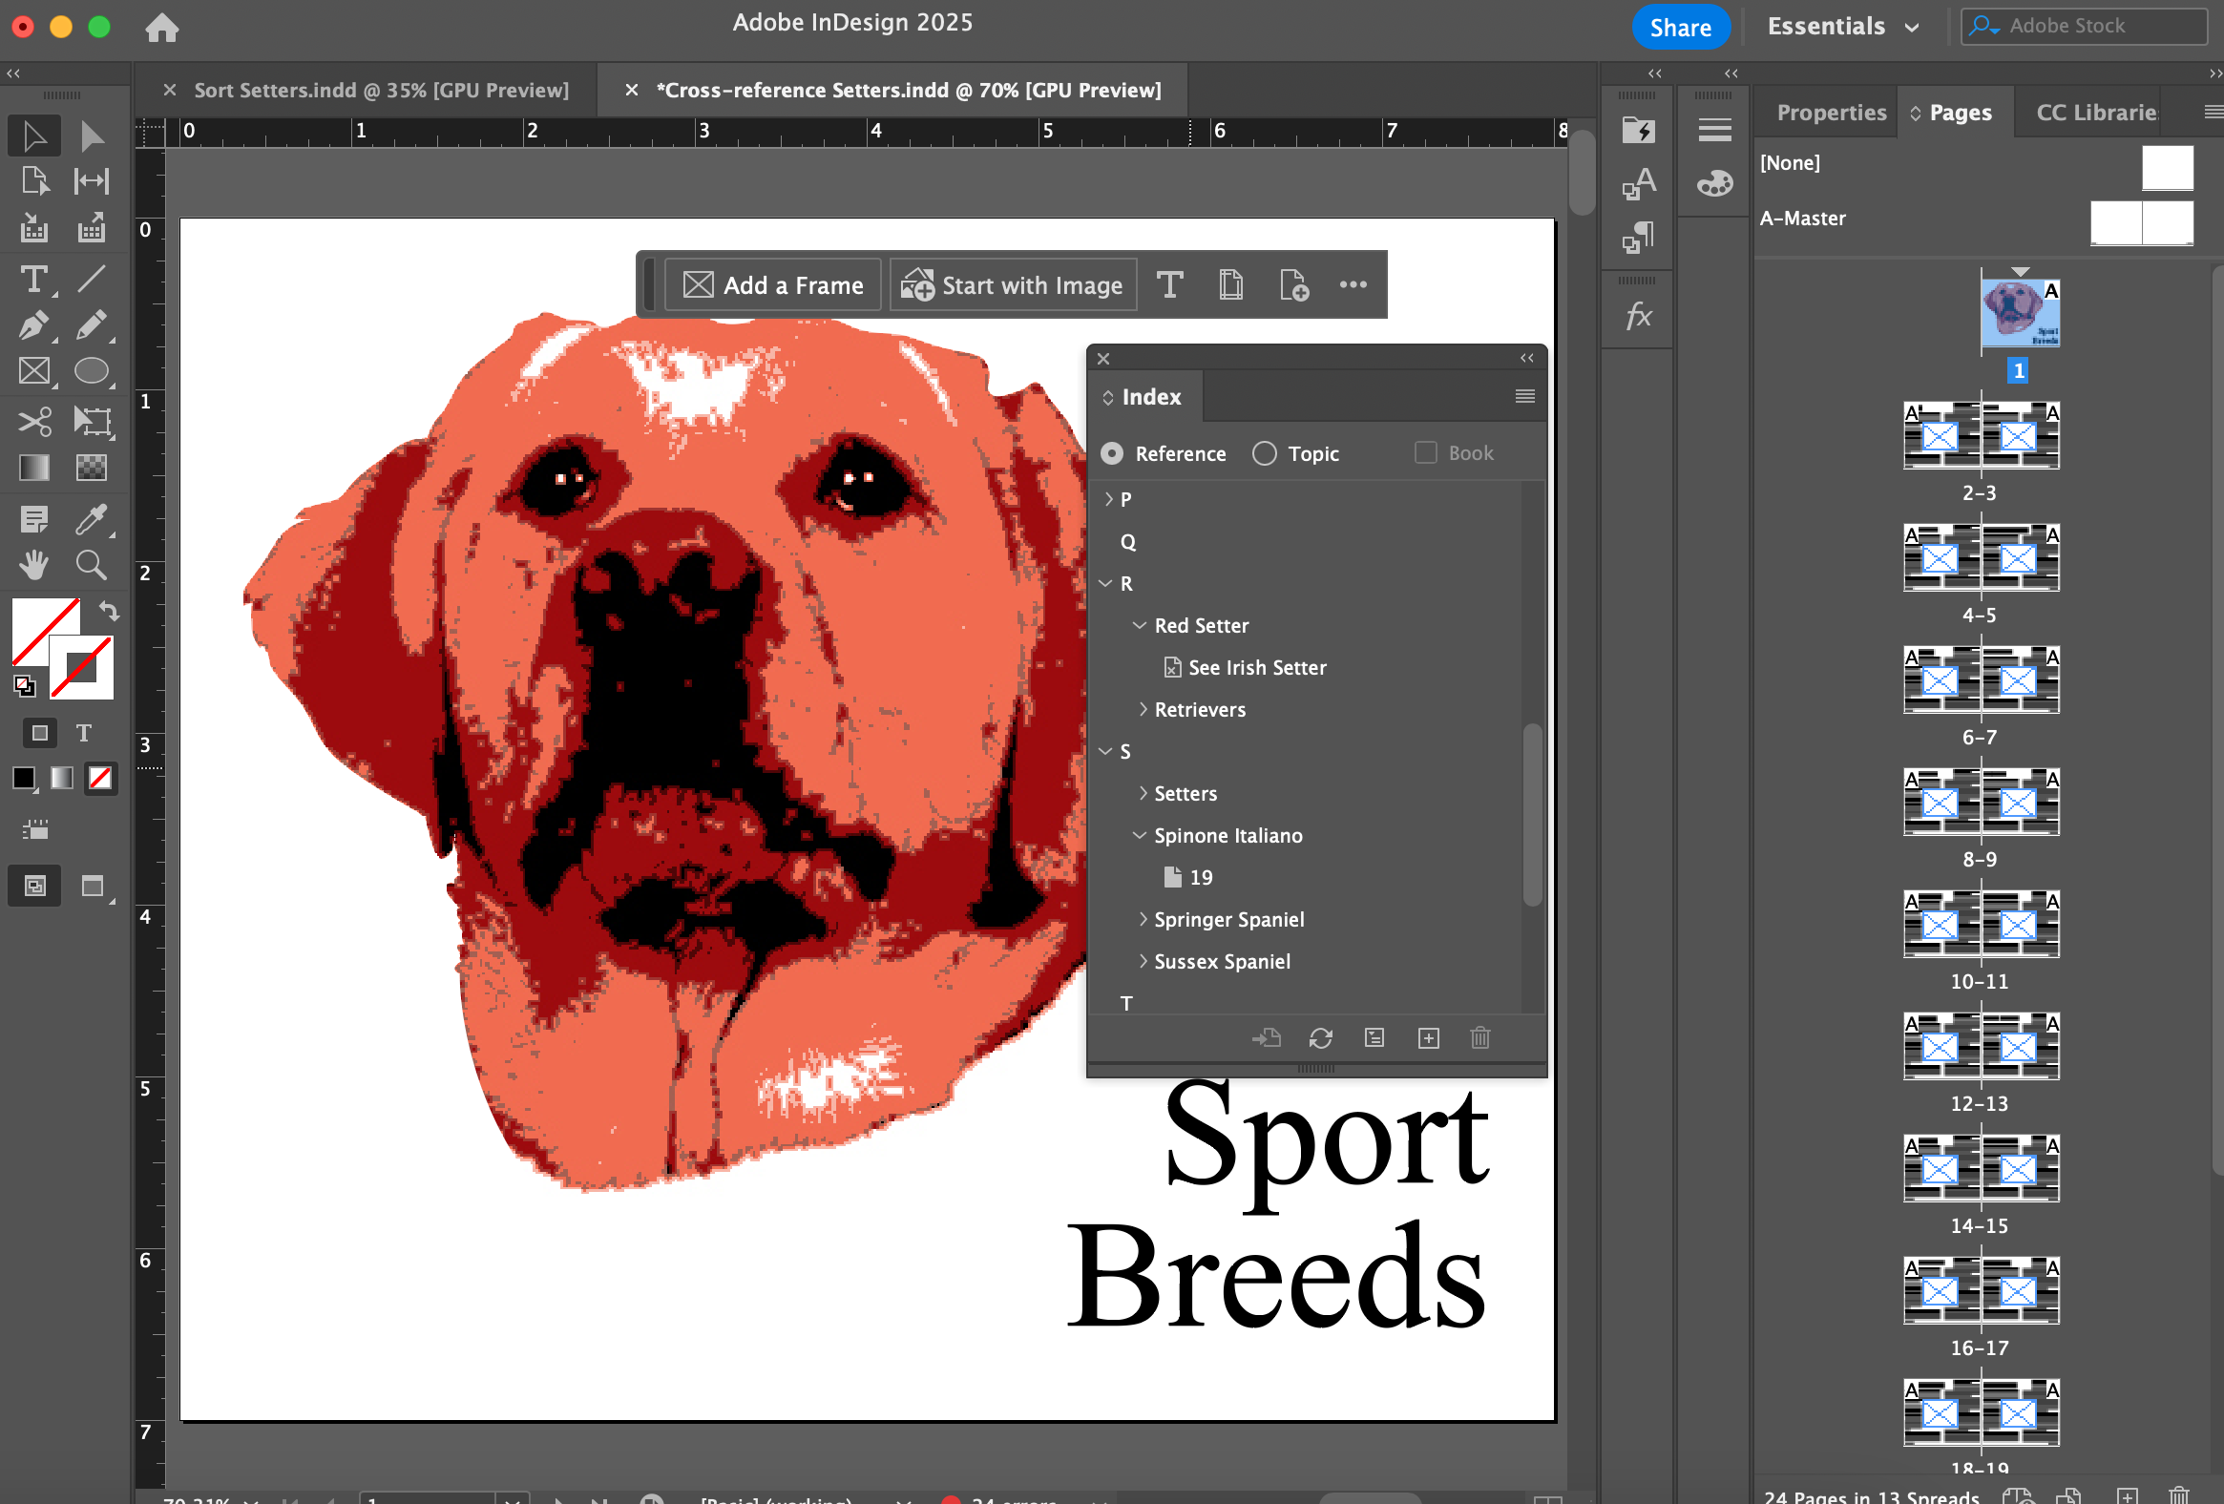
Task: Click the blue Share button
Action: click(1682, 27)
